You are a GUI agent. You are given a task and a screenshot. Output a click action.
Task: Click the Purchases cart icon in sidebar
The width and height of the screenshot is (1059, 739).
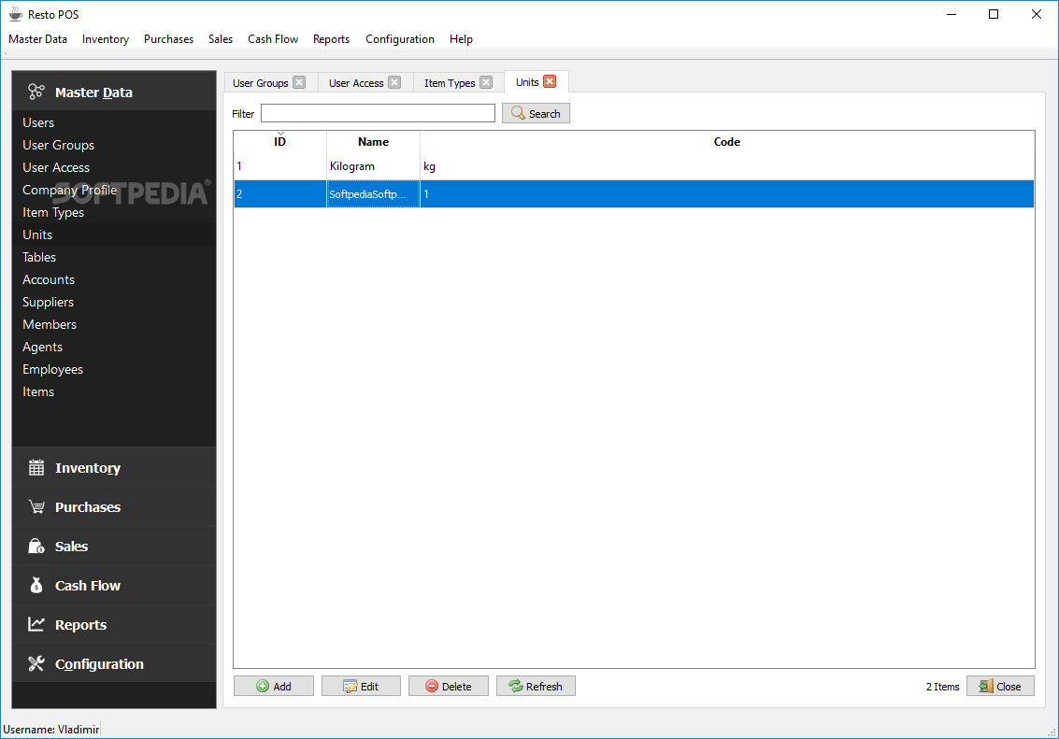coord(36,506)
